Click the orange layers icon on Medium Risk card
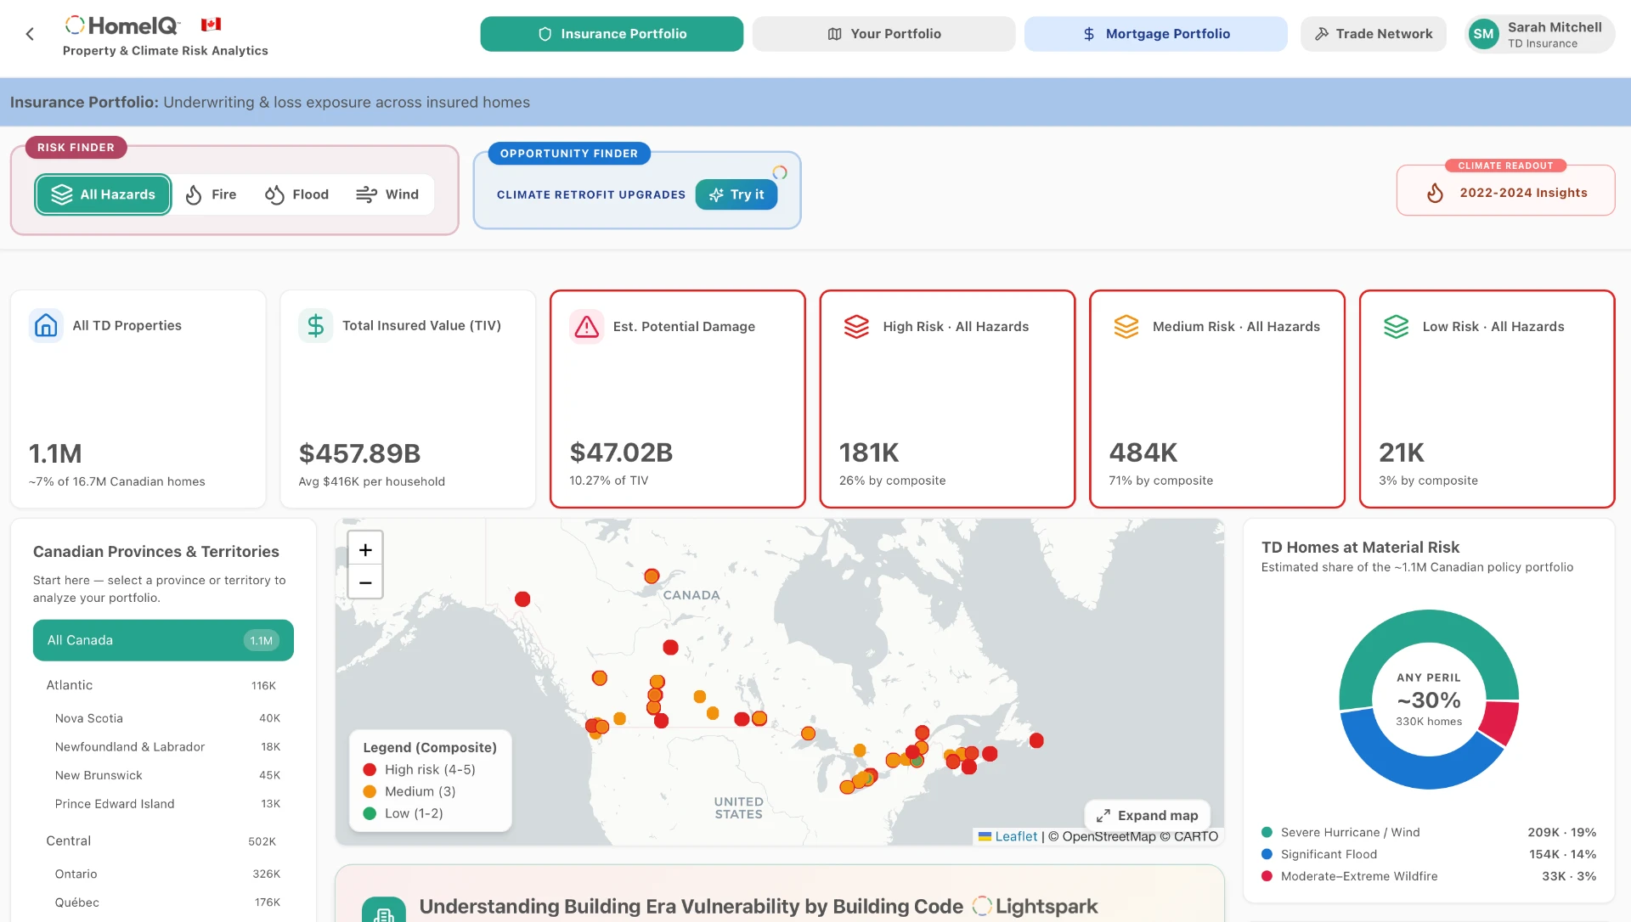The image size is (1631, 922). point(1126,326)
